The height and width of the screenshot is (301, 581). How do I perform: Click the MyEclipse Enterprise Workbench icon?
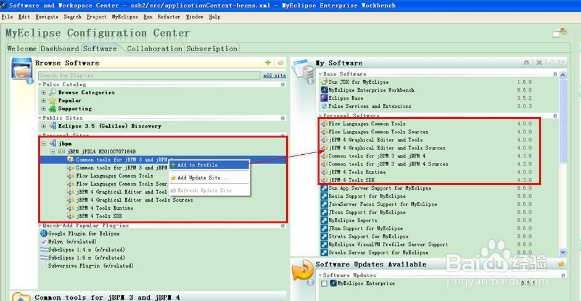pyautogui.click(x=324, y=90)
